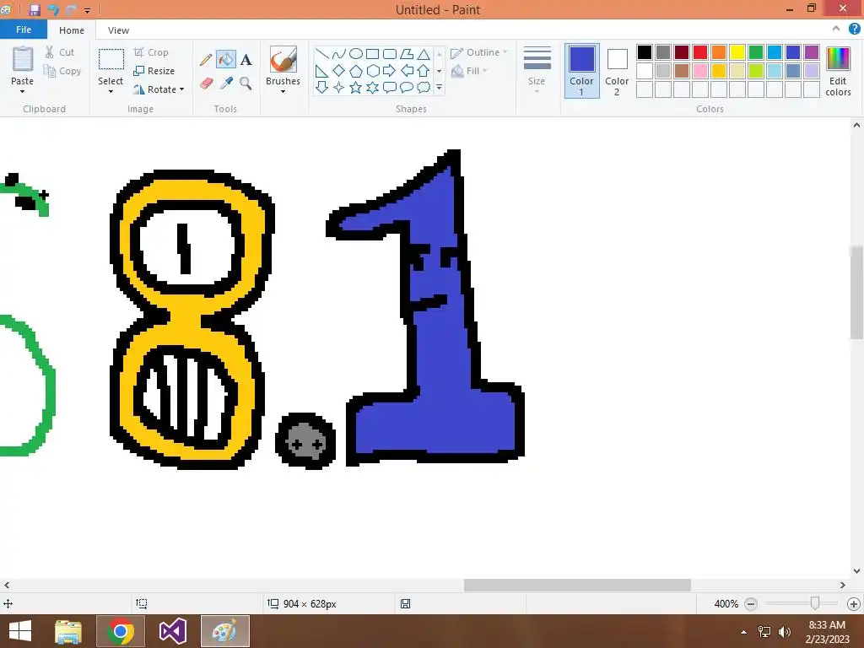Viewport: 864px width, 648px height.
Task: Choose the Line shape
Action: pyautogui.click(x=321, y=54)
